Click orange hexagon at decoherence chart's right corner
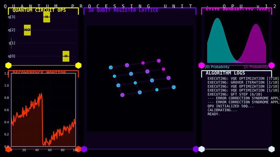 click(x=78, y=149)
